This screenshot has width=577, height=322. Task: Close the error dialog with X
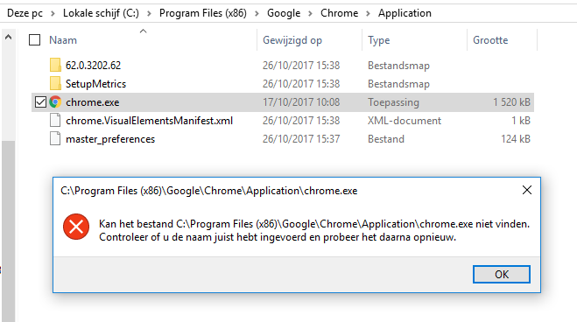point(527,190)
